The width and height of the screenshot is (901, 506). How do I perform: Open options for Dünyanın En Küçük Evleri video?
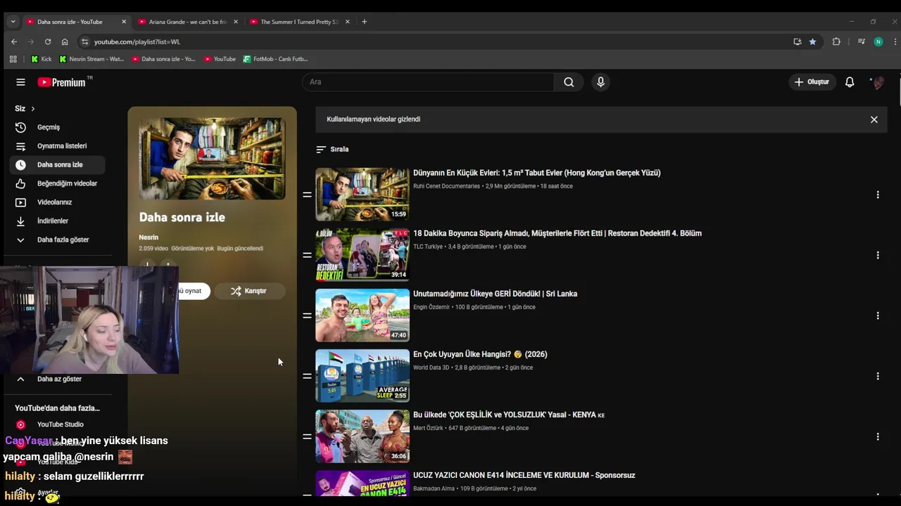point(878,195)
